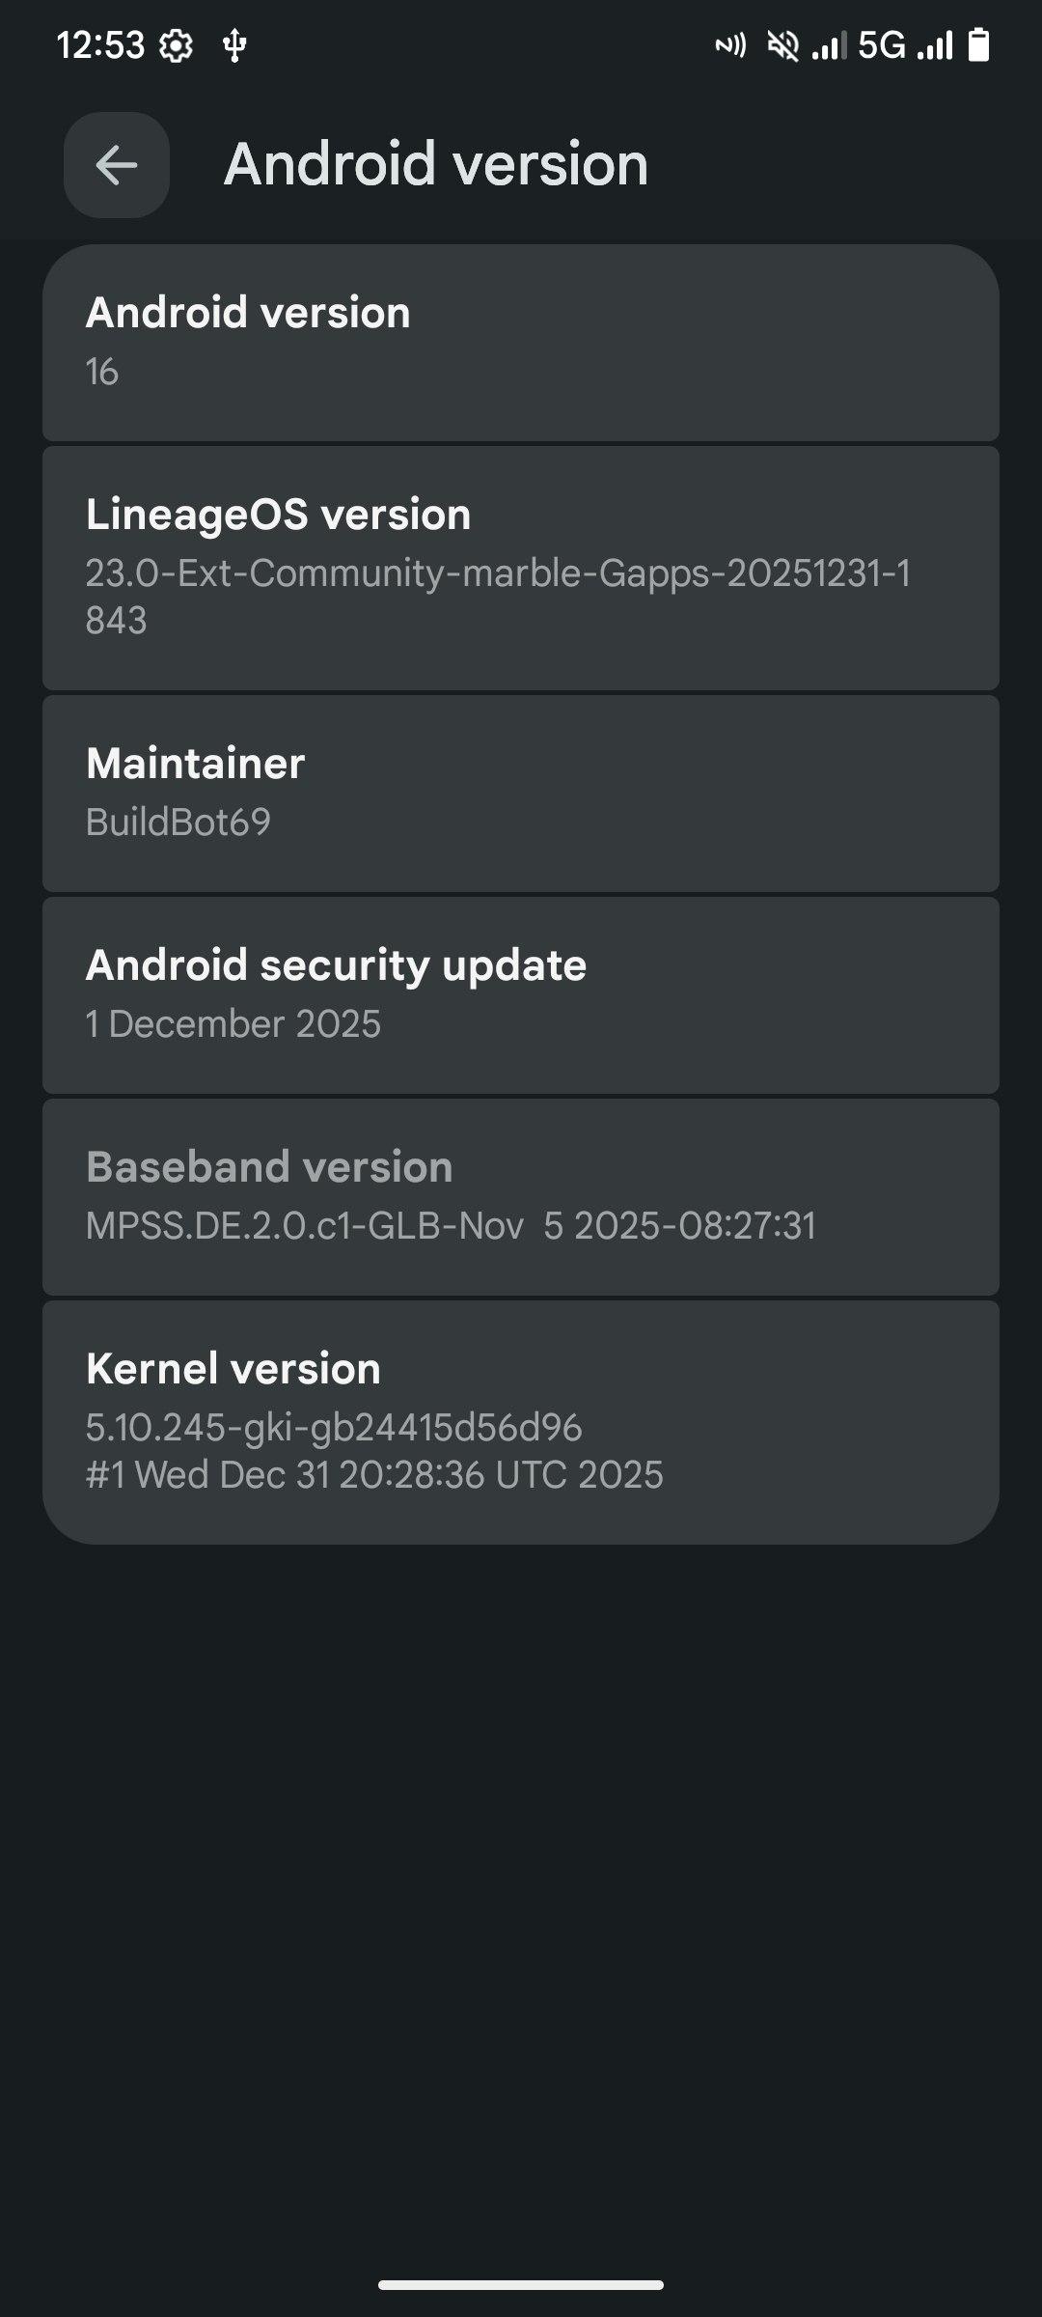Tap the battery level icon
This screenshot has height=2317, width=1042.
coord(978,45)
